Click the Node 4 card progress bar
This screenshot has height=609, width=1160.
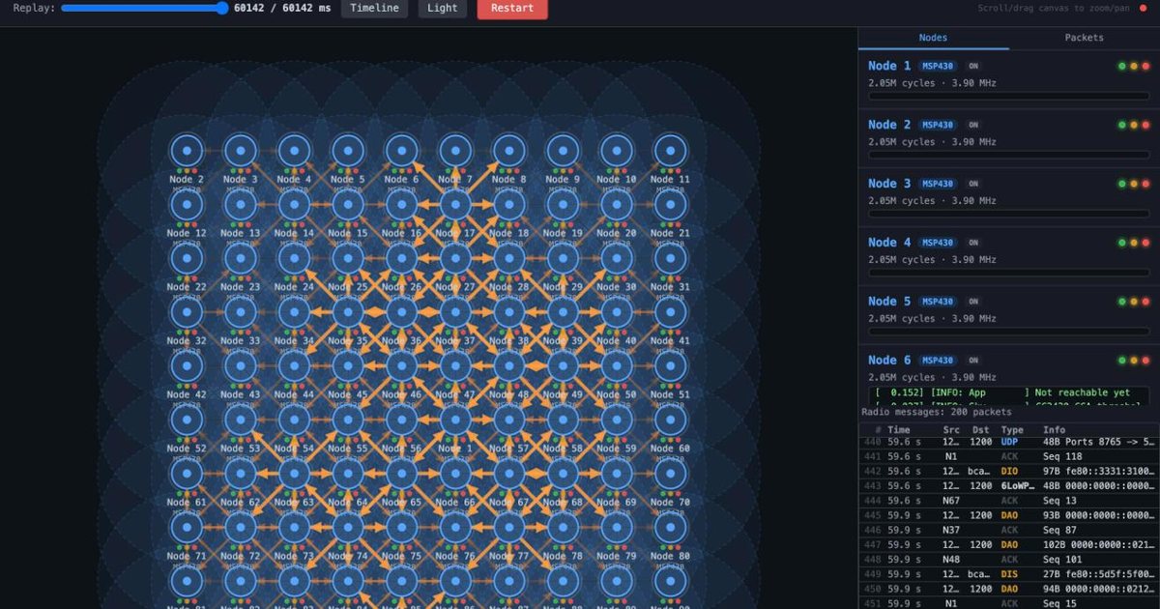1008,273
